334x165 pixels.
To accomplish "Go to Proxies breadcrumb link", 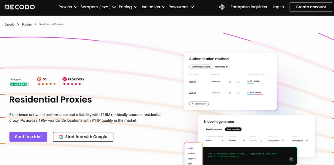I will pos(27,25).
